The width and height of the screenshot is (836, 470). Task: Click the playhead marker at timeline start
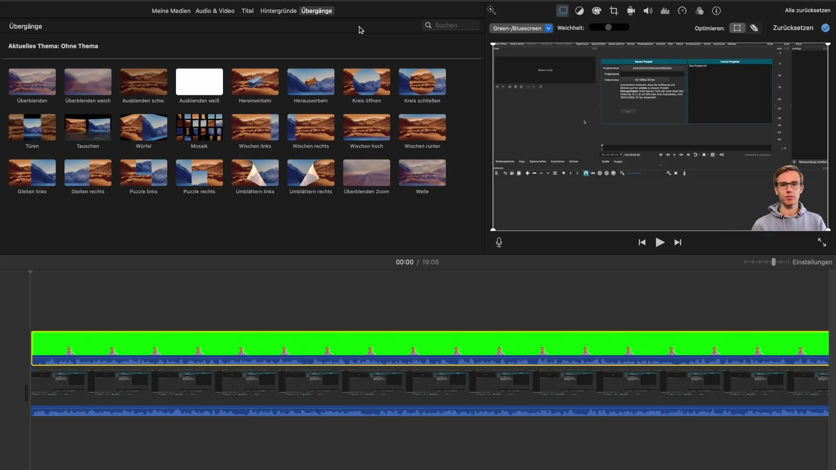[30, 272]
